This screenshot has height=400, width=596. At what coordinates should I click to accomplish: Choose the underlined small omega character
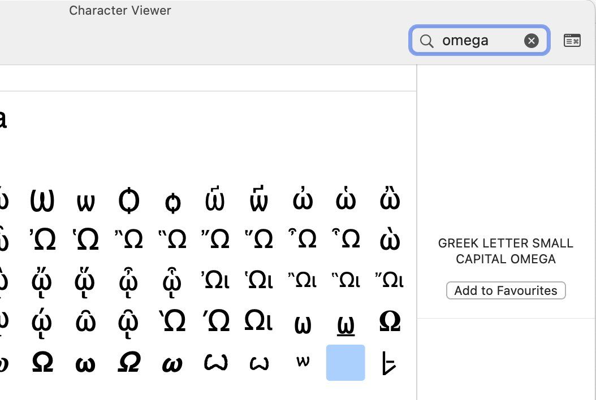click(345, 324)
